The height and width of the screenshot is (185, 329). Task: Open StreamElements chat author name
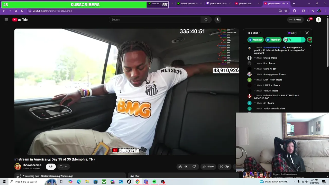pyautogui.click(x=271, y=48)
